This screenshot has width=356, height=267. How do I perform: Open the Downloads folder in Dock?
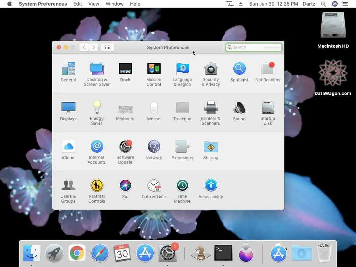pos(301,253)
